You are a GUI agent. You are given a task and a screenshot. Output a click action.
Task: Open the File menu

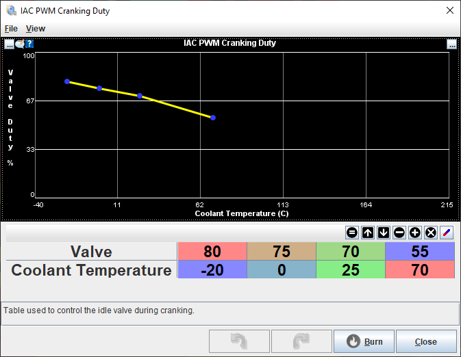tap(11, 29)
